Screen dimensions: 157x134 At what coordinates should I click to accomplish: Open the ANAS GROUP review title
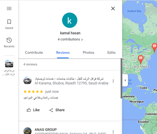point(46,130)
